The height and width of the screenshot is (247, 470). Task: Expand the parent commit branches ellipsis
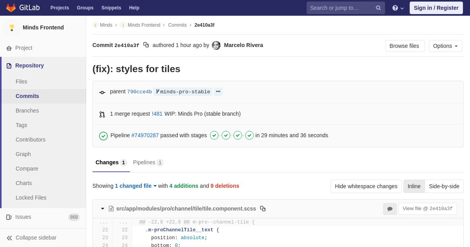(x=218, y=92)
